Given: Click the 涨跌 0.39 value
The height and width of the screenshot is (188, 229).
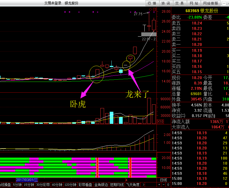Looking at the screenshot, I should coord(198,83).
